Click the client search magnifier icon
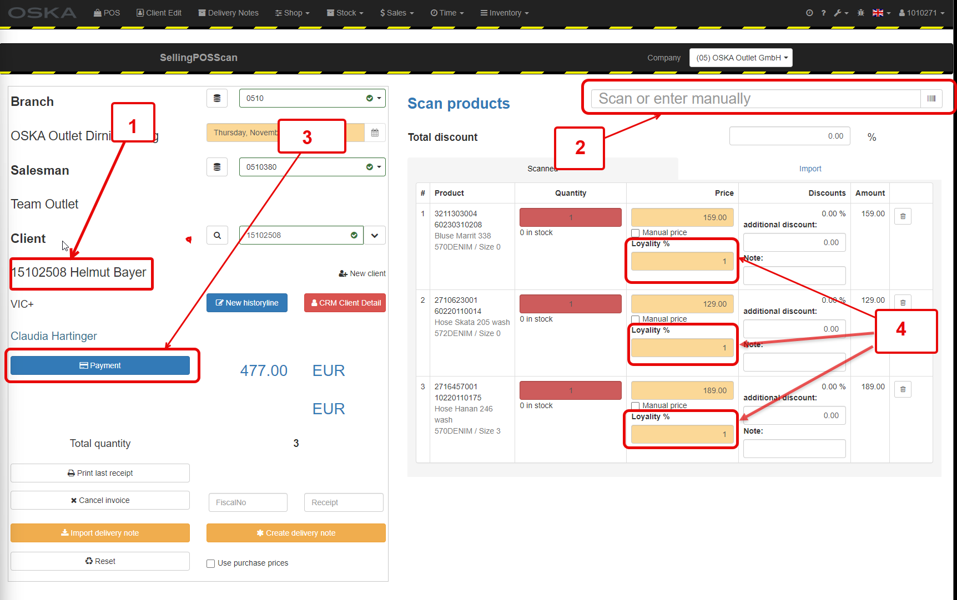The image size is (957, 600). [x=217, y=235]
